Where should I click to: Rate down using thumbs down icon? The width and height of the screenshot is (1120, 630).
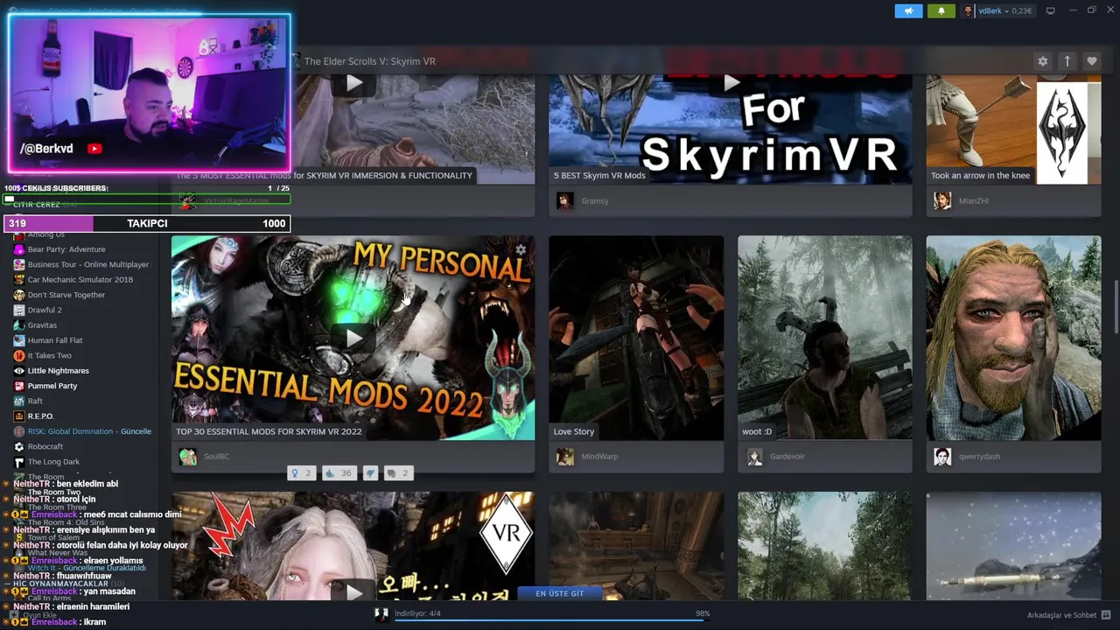point(370,473)
